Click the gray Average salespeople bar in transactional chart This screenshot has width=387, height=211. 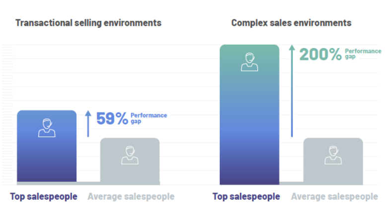pyautogui.click(x=130, y=161)
